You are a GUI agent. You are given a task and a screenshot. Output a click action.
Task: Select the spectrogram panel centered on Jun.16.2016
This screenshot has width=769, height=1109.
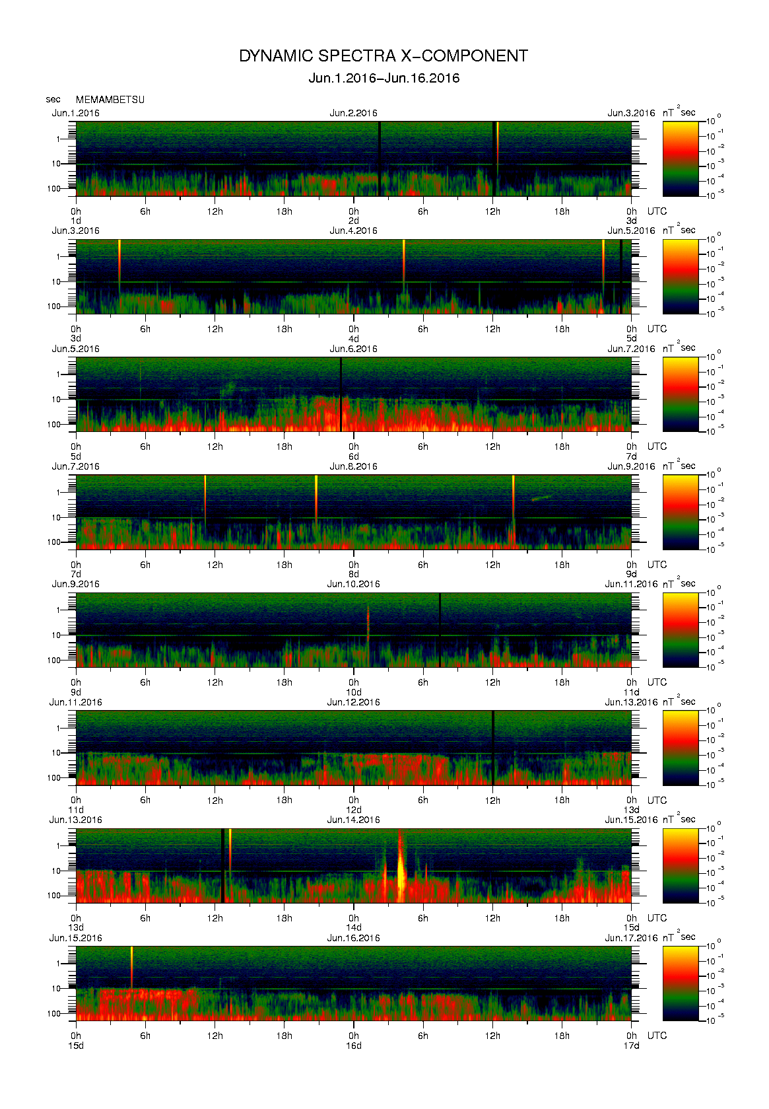click(354, 984)
